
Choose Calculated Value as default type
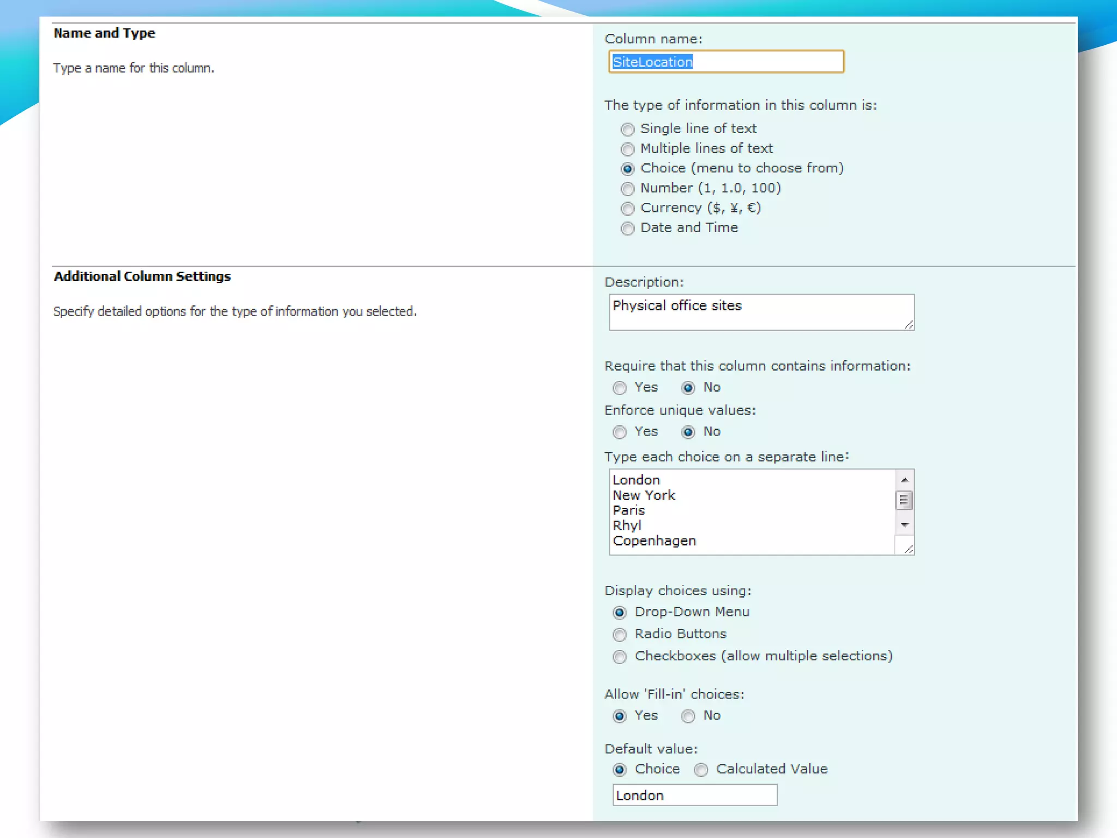coord(701,769)
